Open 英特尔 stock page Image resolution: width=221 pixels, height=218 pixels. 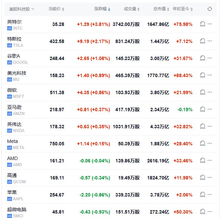[14, 22]
